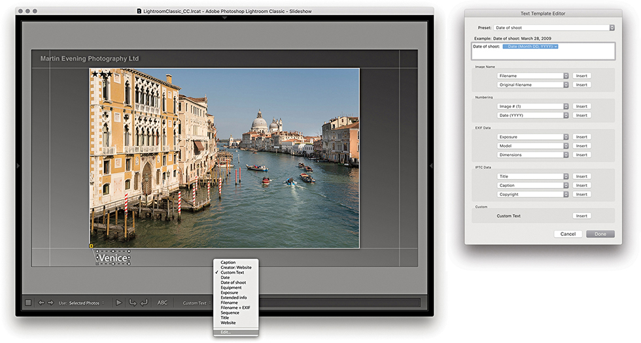The width and height of the screenshot is (641, 343).
Task: Click the stop slideshow square icon
Action: (x=28, y=302)
